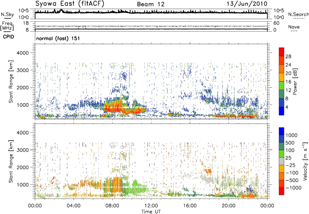Select the 'Beam 12' heading
Screen dimensions: 309x214
pos(151,4)
